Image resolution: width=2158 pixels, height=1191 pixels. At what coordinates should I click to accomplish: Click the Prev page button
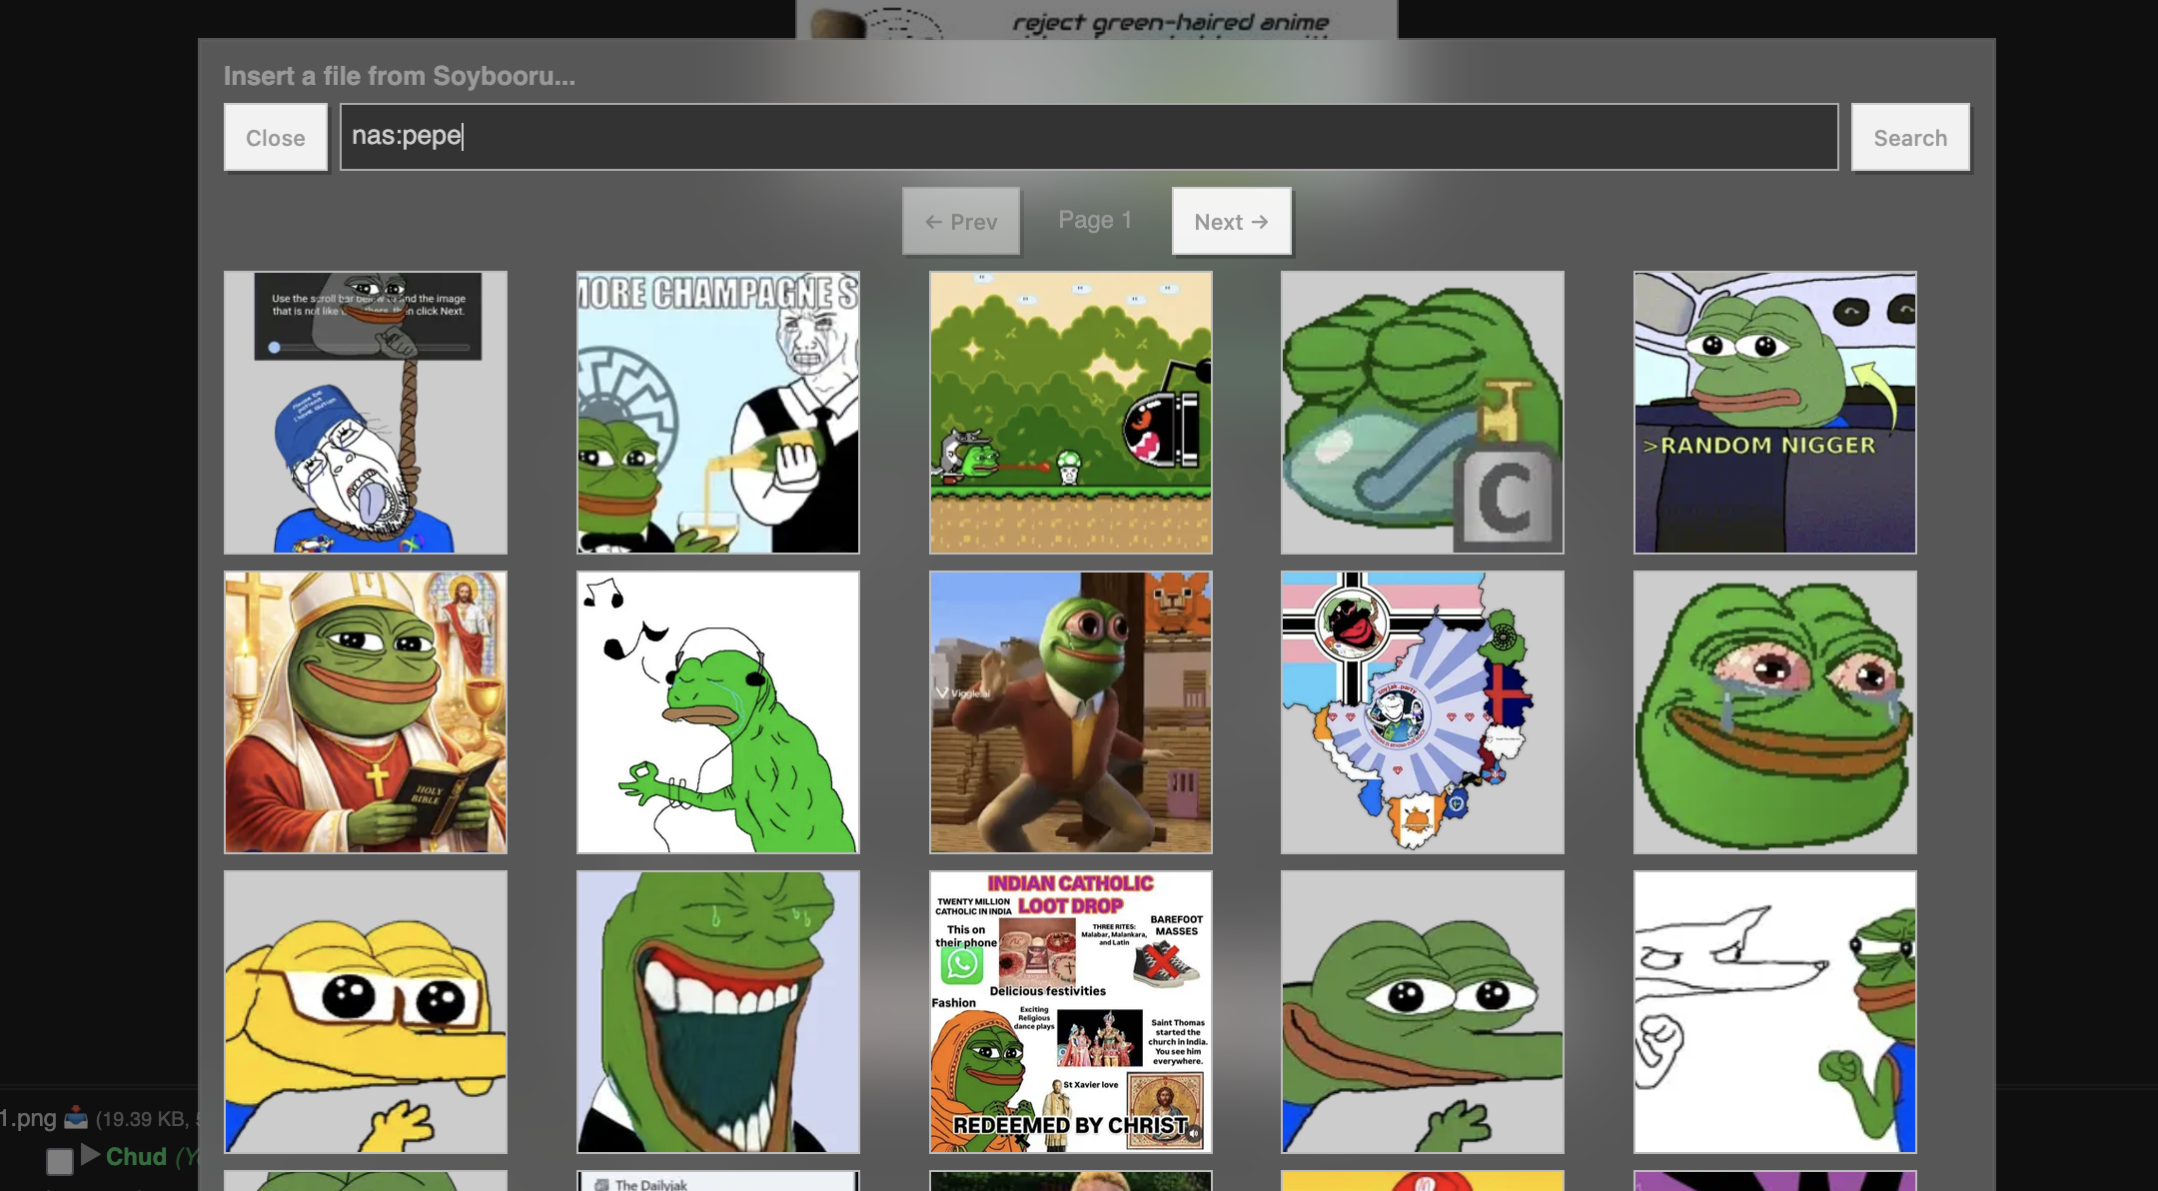click(960, 221)
